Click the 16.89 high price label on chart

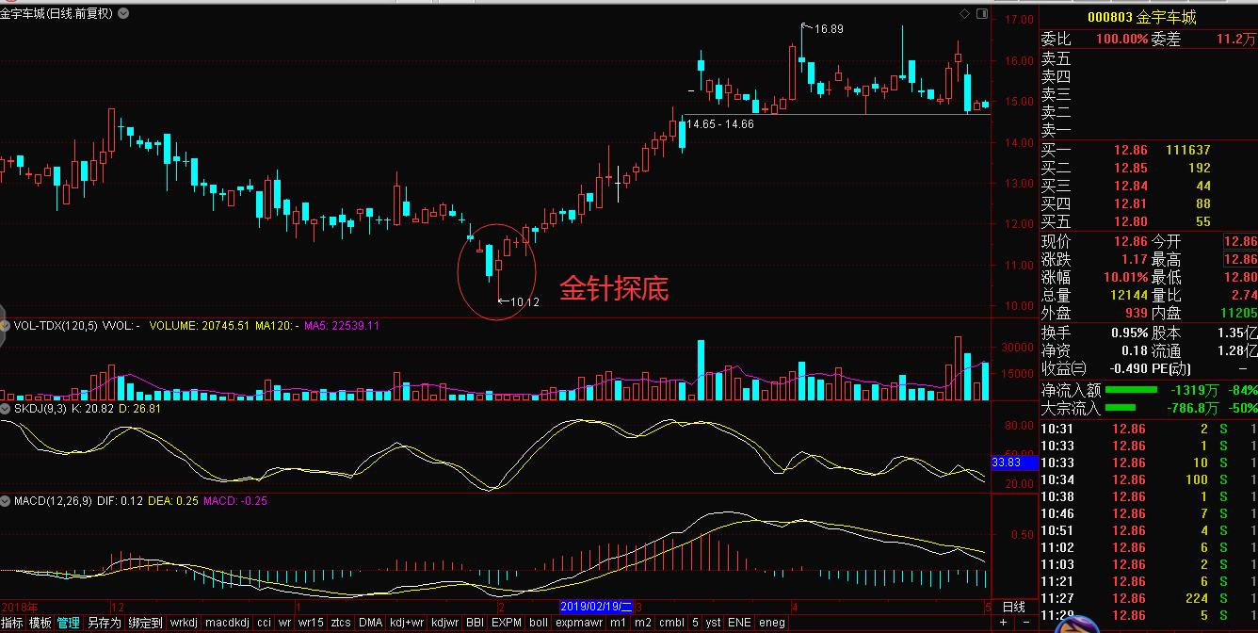pyautogui.click(x=829, y=29)
